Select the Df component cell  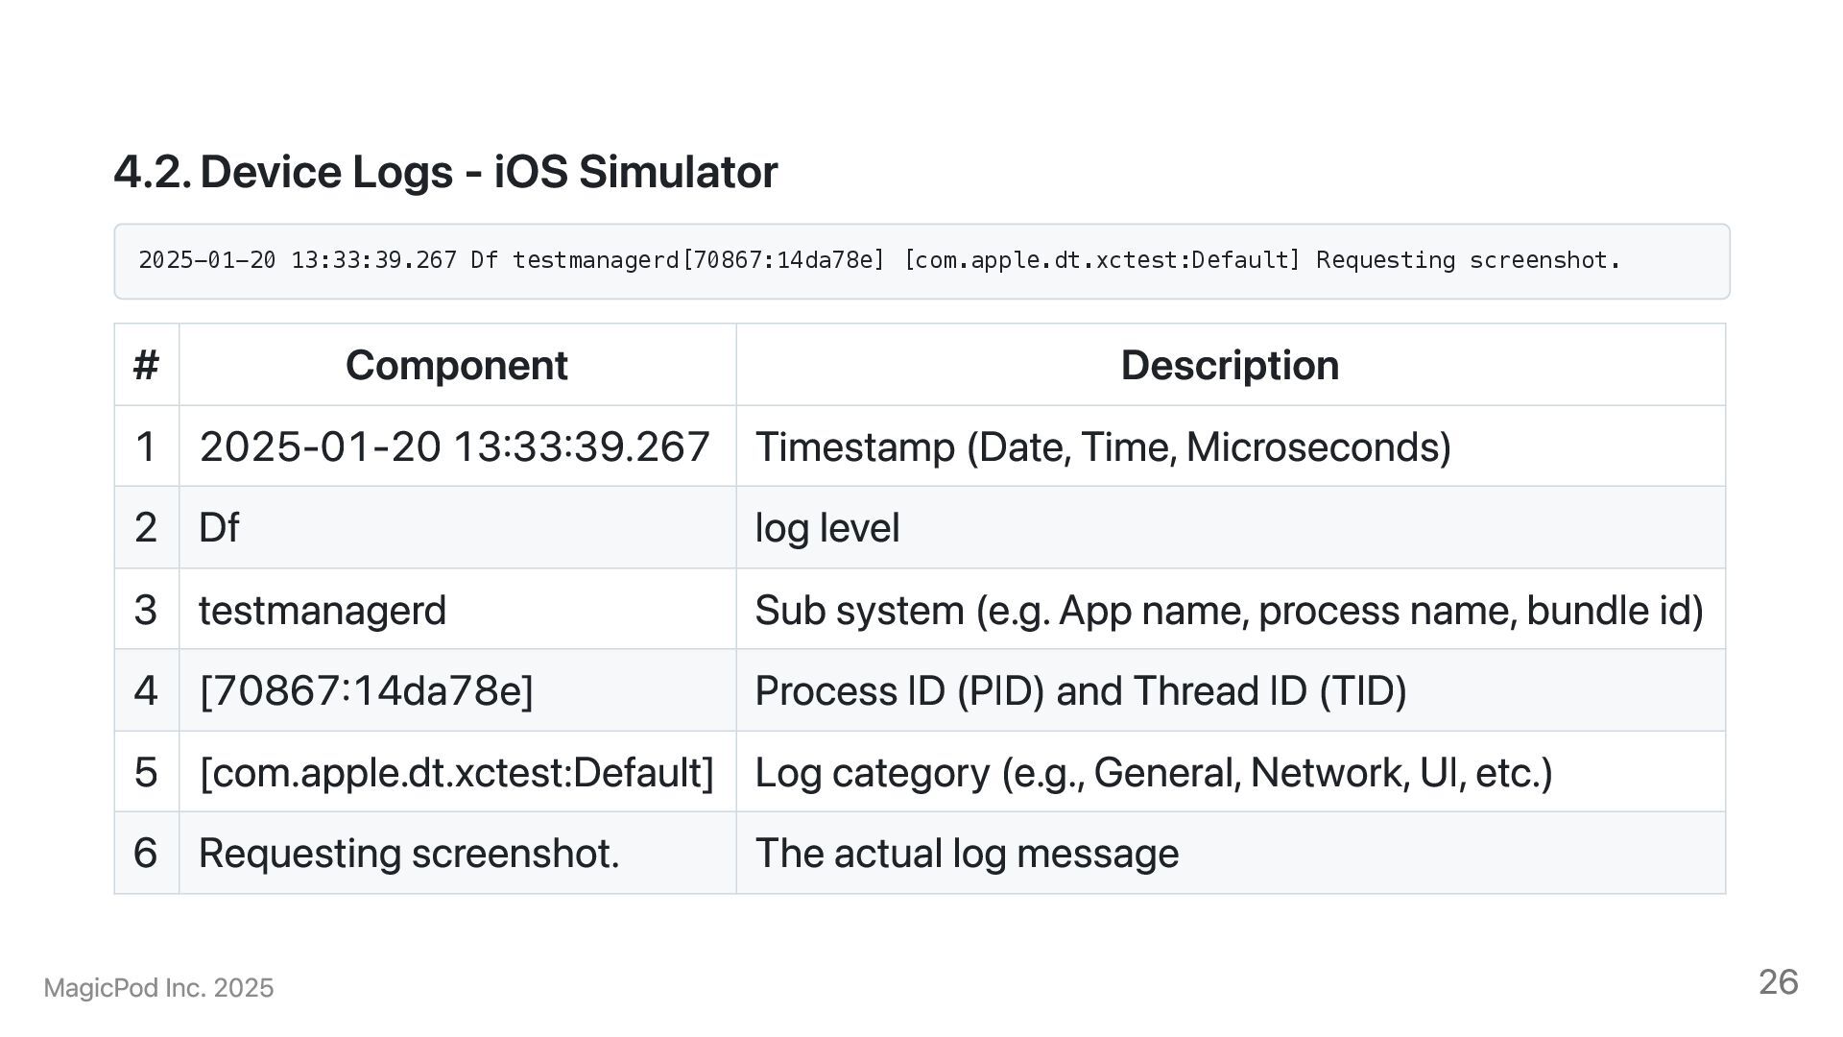tap(219, 528)
